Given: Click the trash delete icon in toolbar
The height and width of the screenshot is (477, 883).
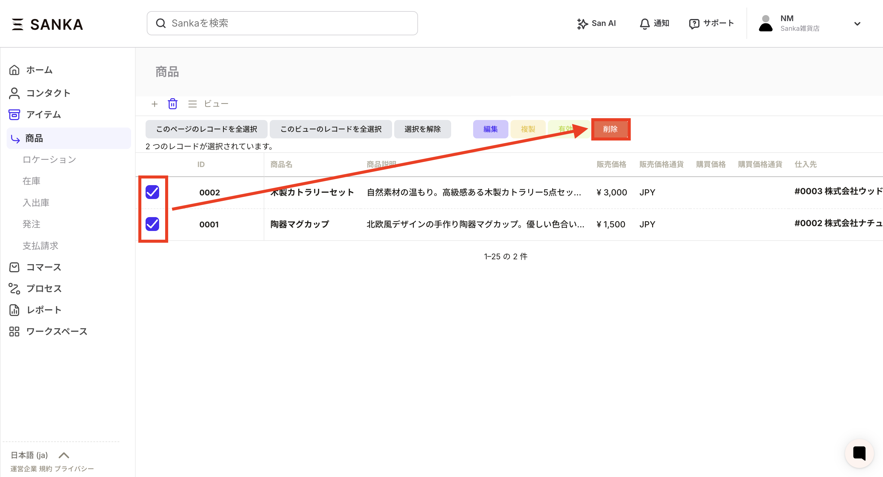Looking at the screenshot, I should tap(172, 103).
